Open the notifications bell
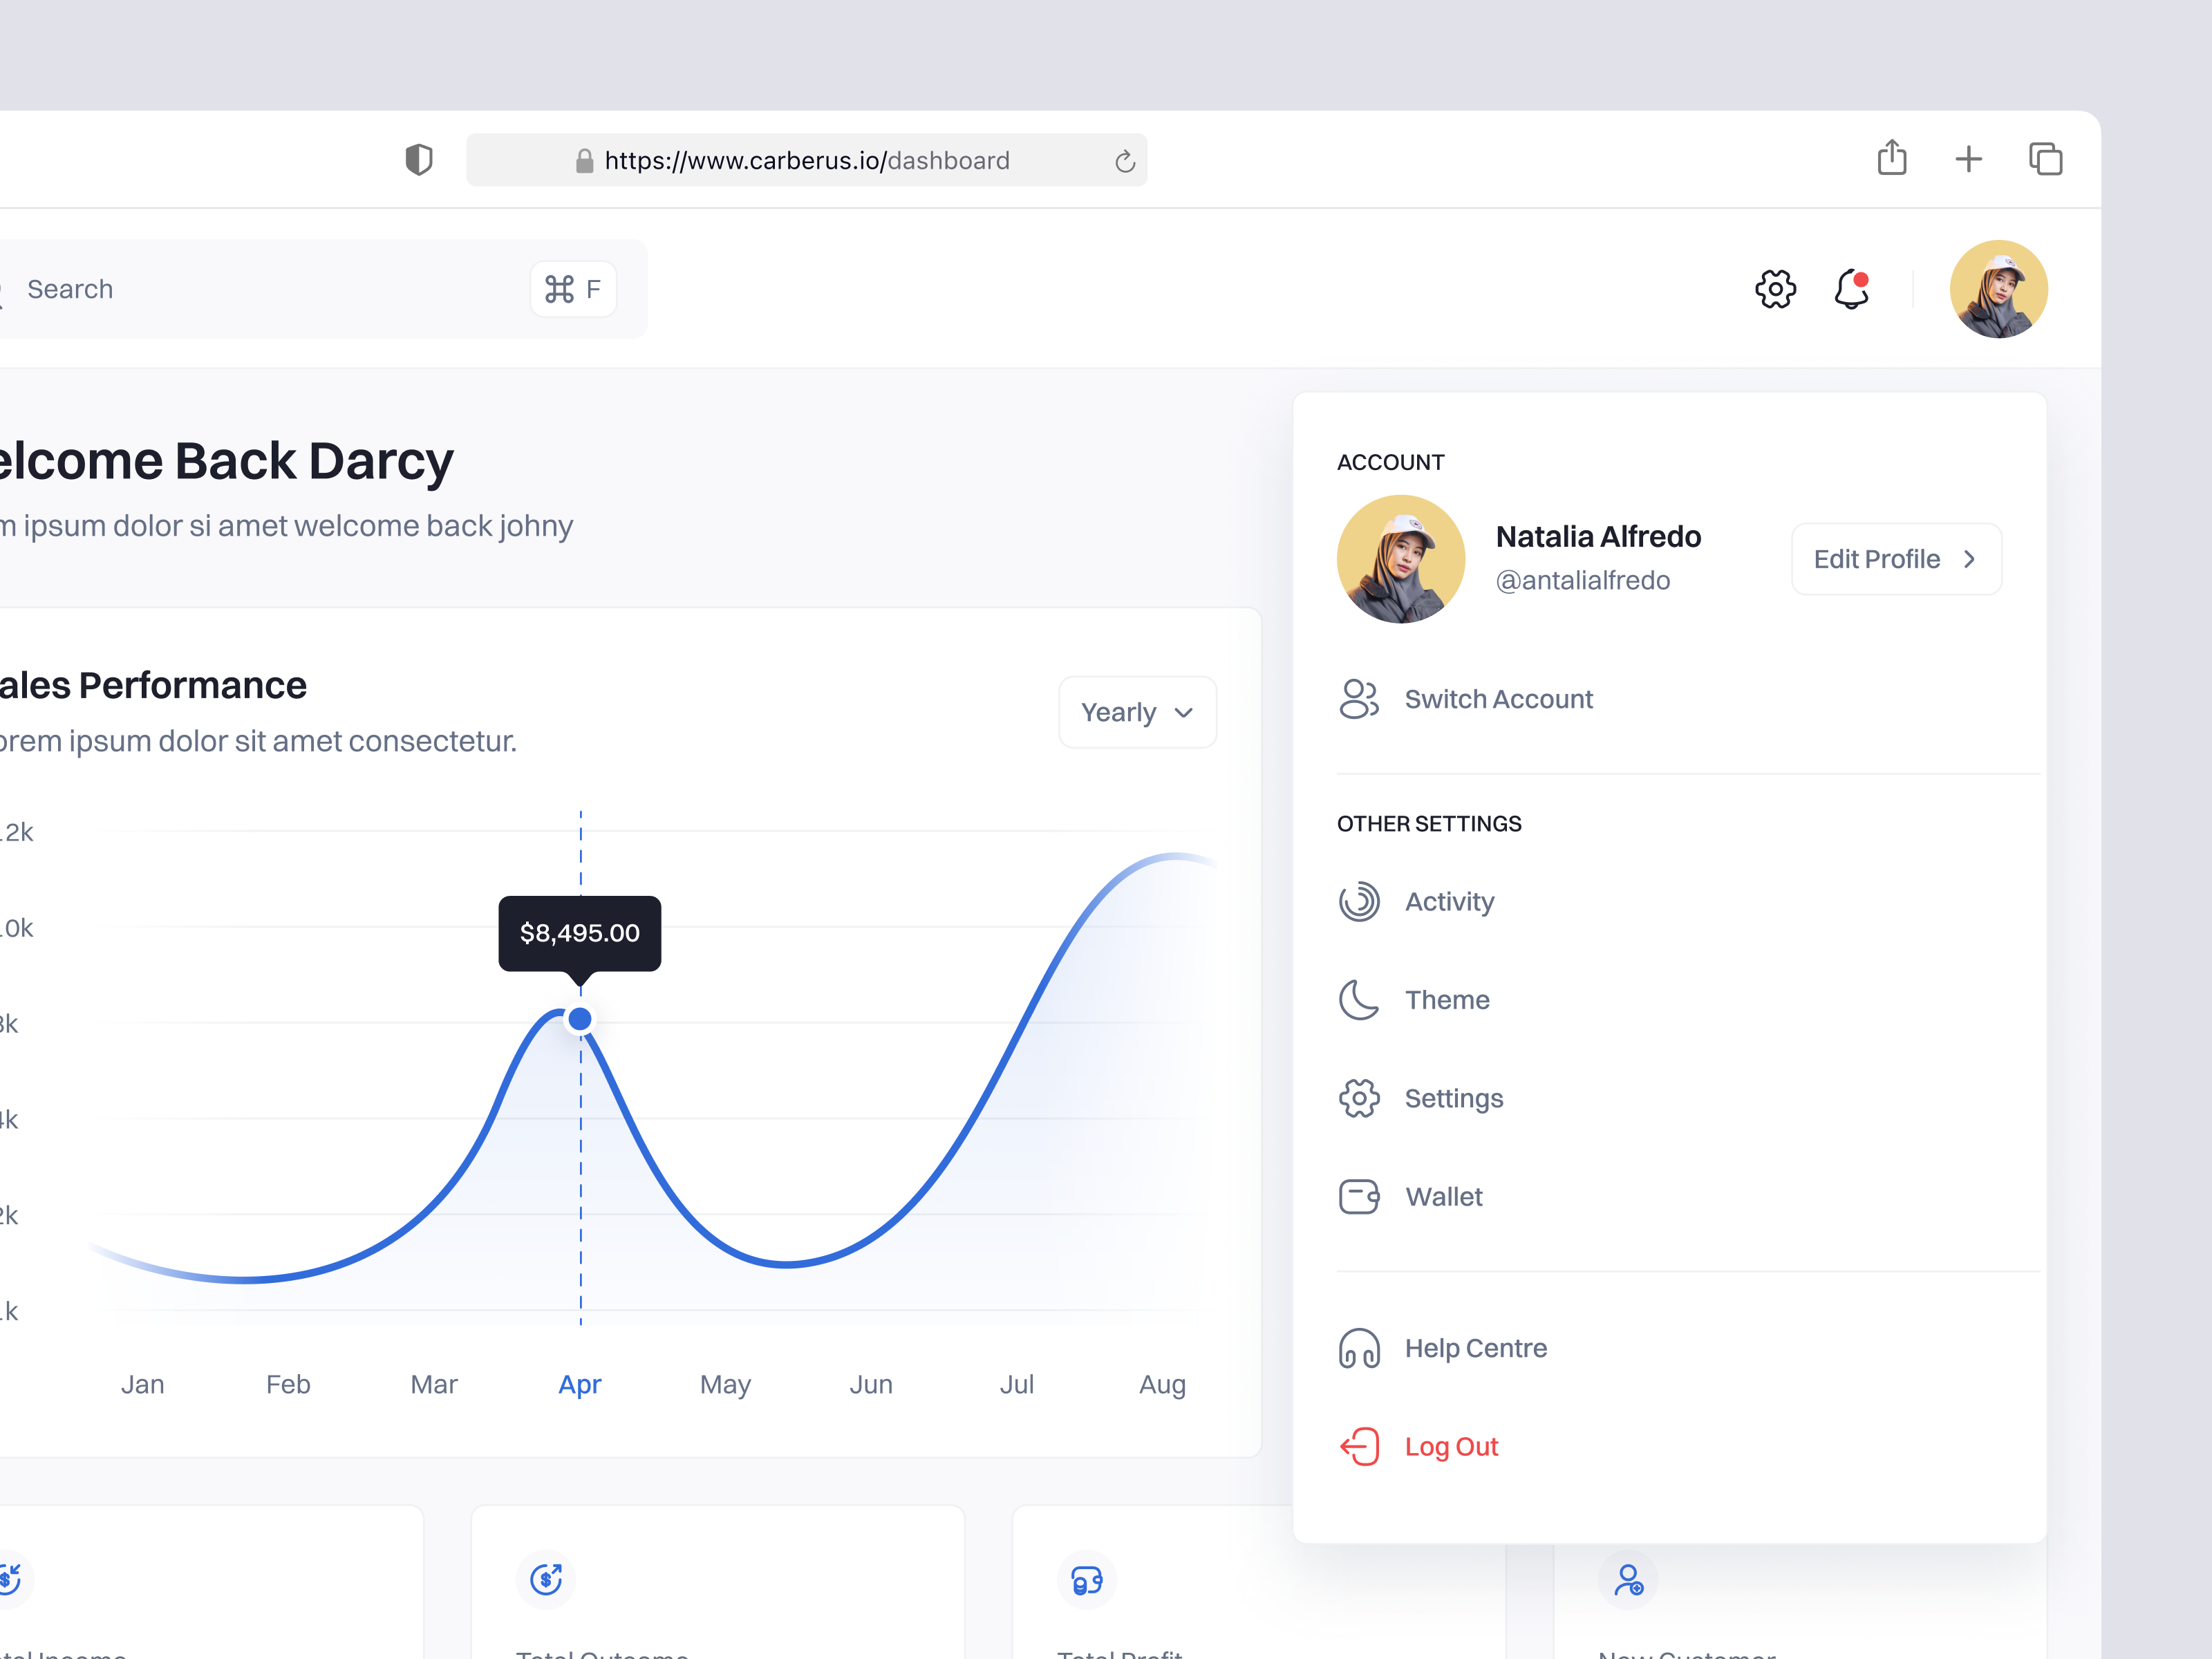This screenshot has height=1659, width=2212. [x=1850, y=290]
